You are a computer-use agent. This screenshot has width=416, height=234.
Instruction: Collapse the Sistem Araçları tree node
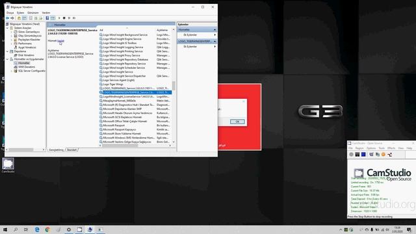click(x=7, y=28)
